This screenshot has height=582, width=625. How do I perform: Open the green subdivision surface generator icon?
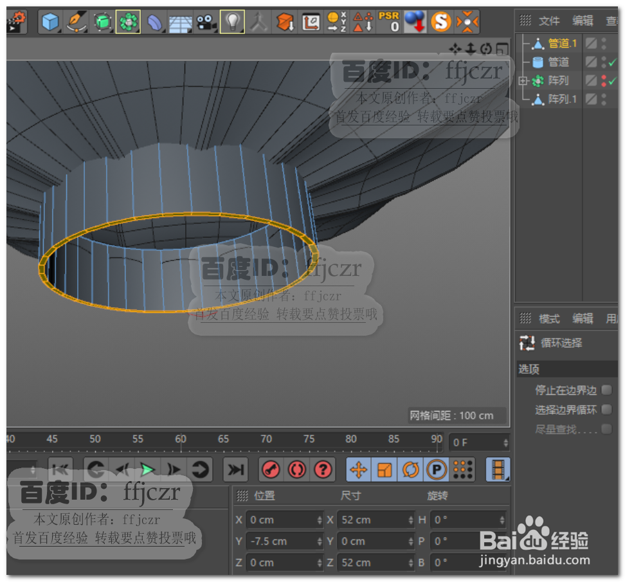pyautogui.click(x=102, y=22)
